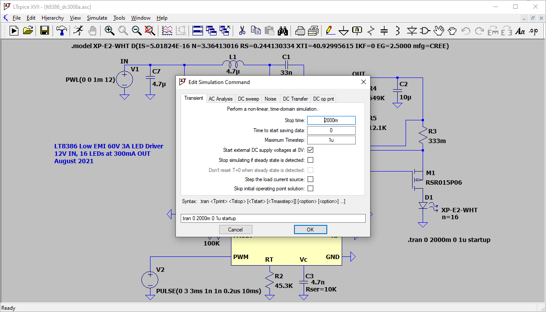
Task: Click the XP-E2-WHT diode label
Action: pos(459,210)
